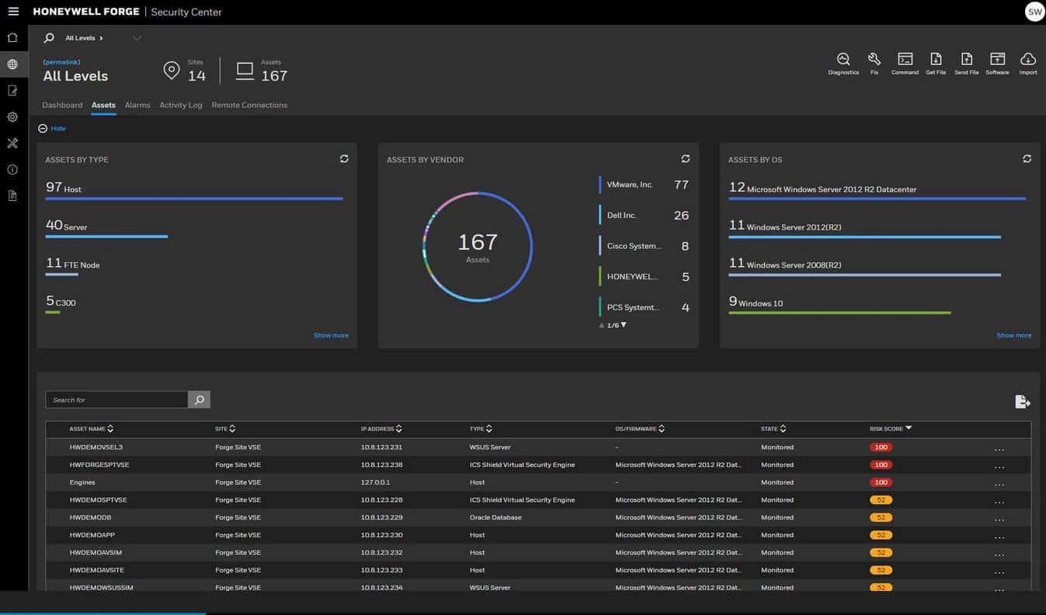Open row actions for Engines
Image resolution: width=1046 pixels, height=615 pixels.
click(x=999, y=483)
